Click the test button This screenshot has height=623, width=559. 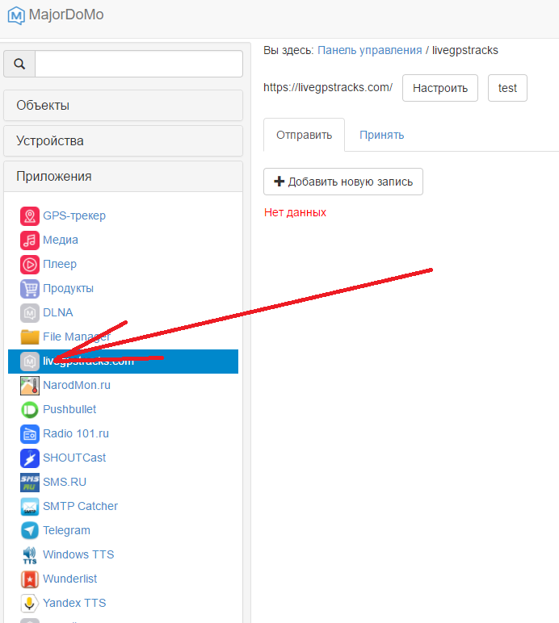point(508,88)
